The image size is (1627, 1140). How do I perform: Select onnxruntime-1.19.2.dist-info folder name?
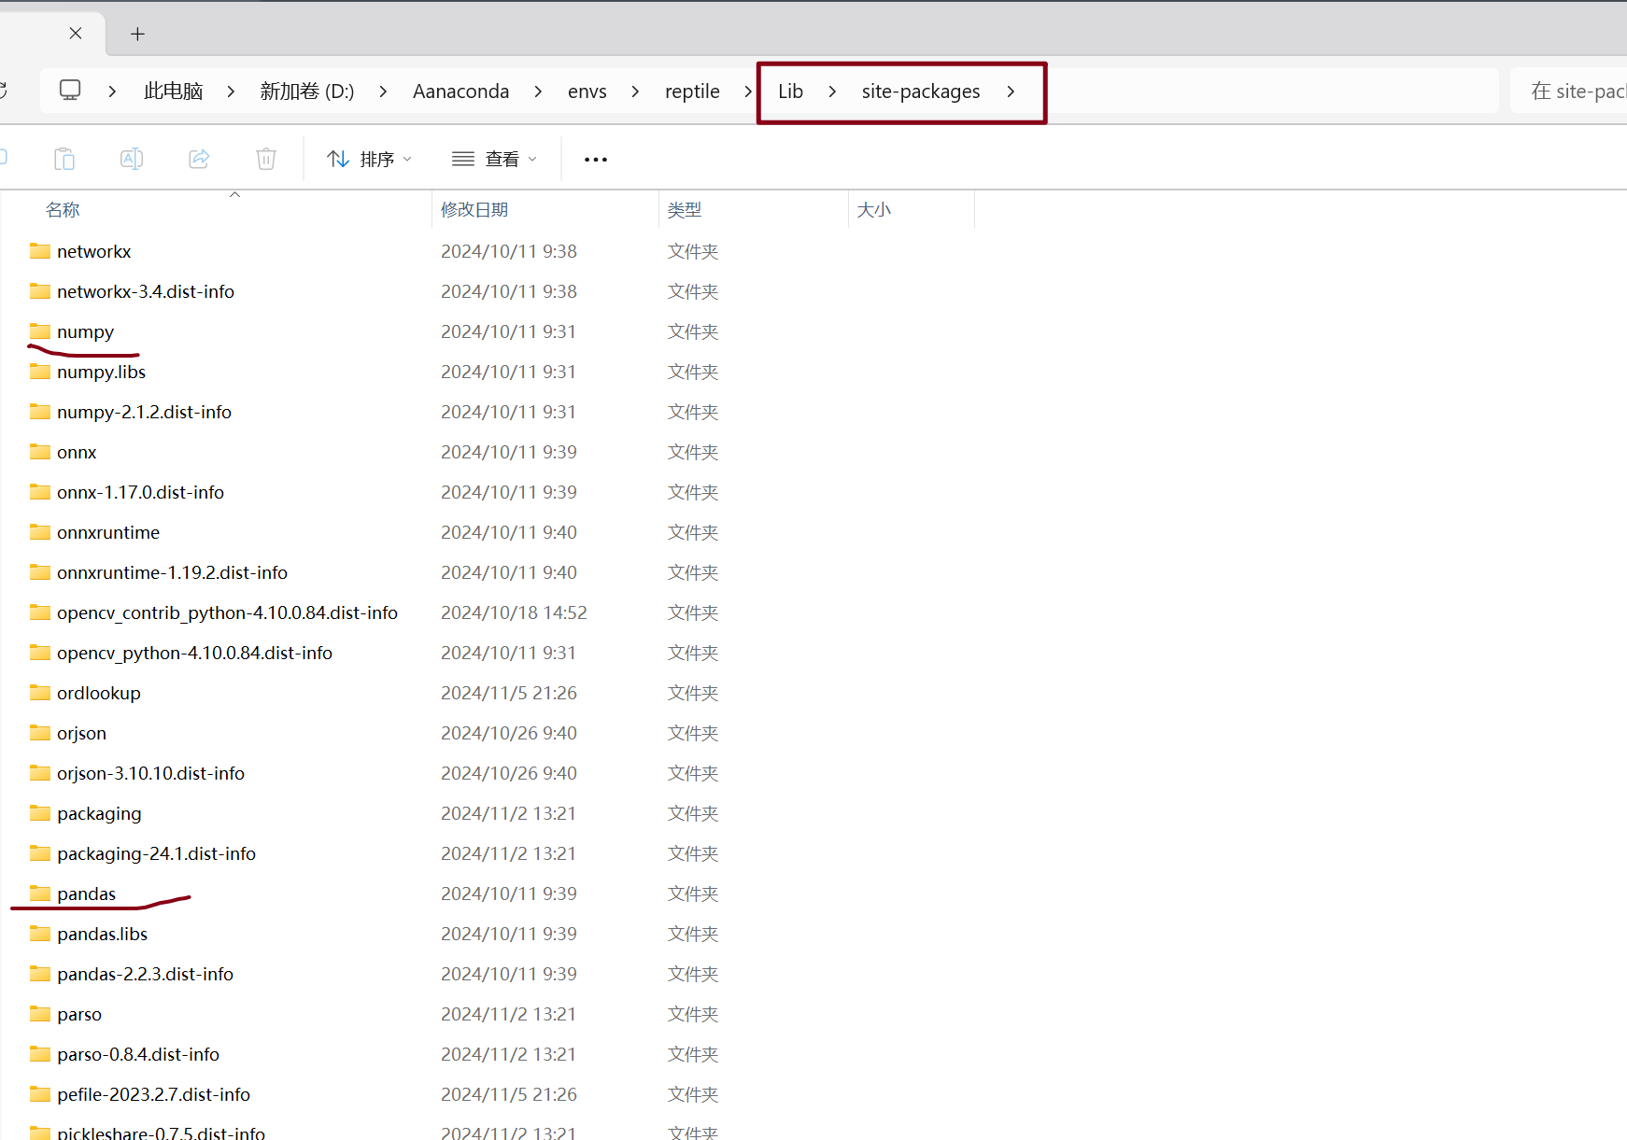coord(172,572)
